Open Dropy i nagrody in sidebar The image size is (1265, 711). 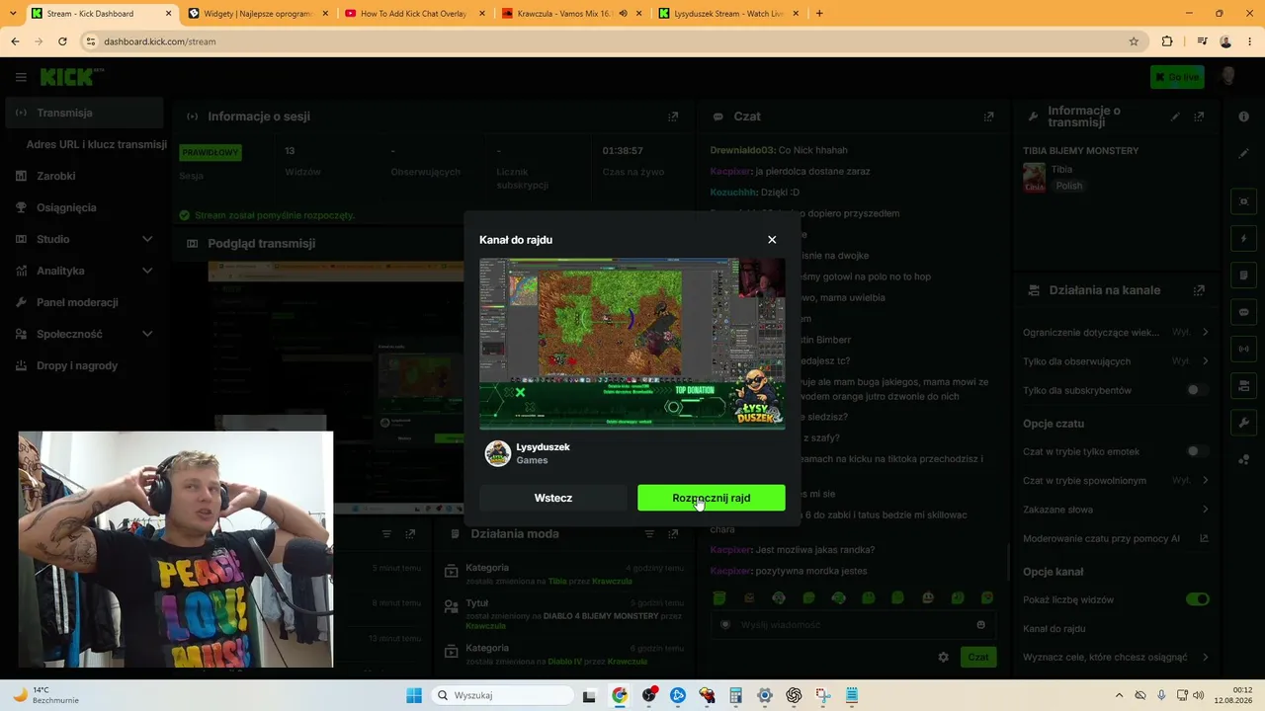[x=84, y=365]
